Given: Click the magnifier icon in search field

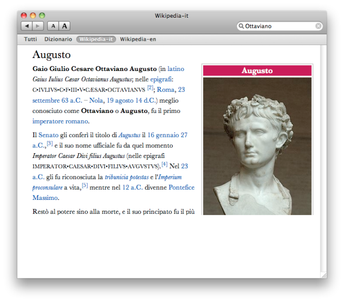Looking at the screenshot, I should [241, 26].
